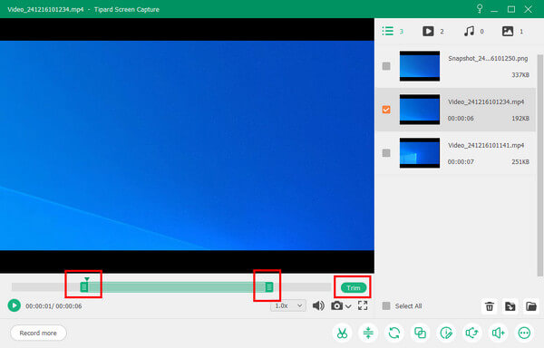Screen dimensions: 544x348
Task: Click the 337KB file size text
Action: click(520, 75)
